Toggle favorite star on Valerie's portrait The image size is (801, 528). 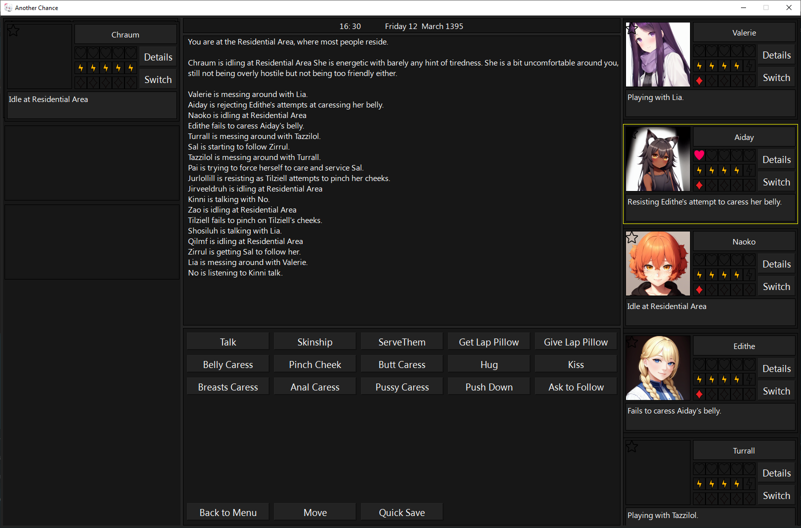click(632, 29)
